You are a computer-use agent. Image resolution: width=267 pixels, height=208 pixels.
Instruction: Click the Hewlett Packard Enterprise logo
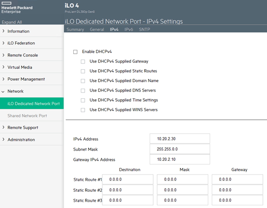tap(17, 7)
